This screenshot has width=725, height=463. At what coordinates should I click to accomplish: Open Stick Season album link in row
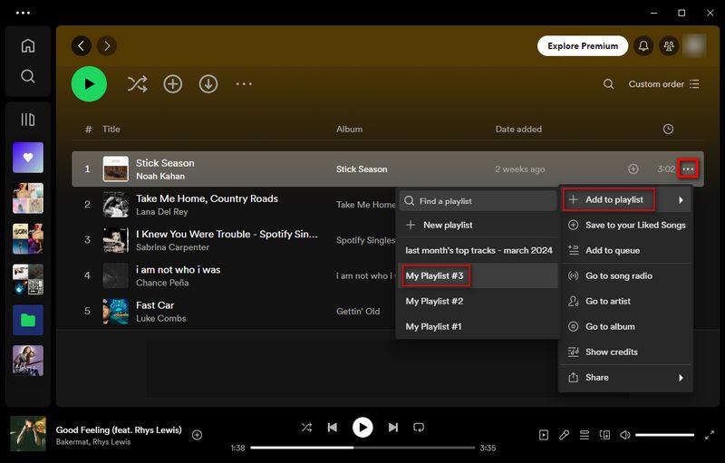pos(362,169)
